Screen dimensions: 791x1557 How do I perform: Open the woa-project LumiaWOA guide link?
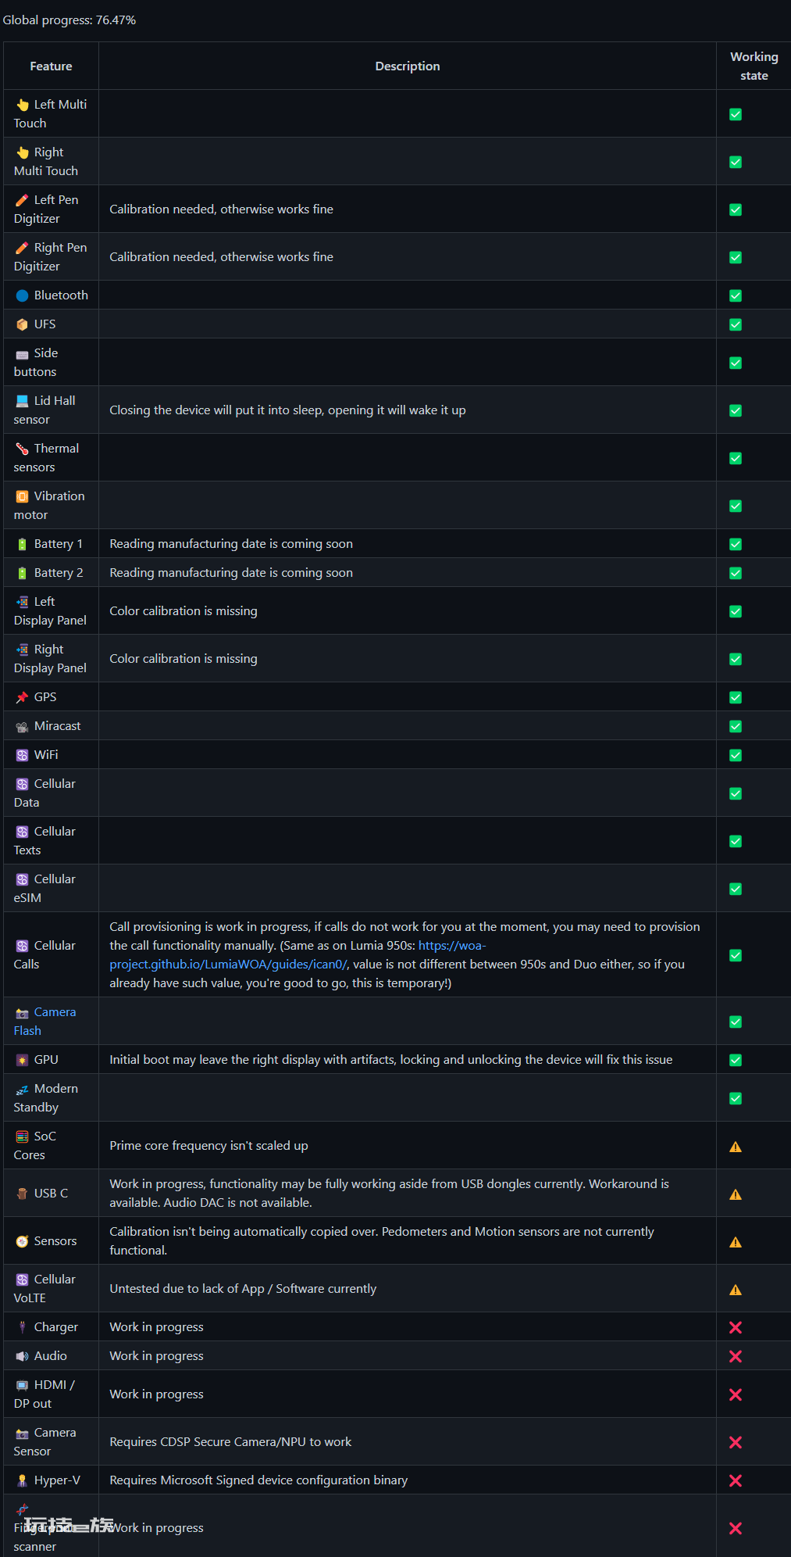(x=298, y=955)
